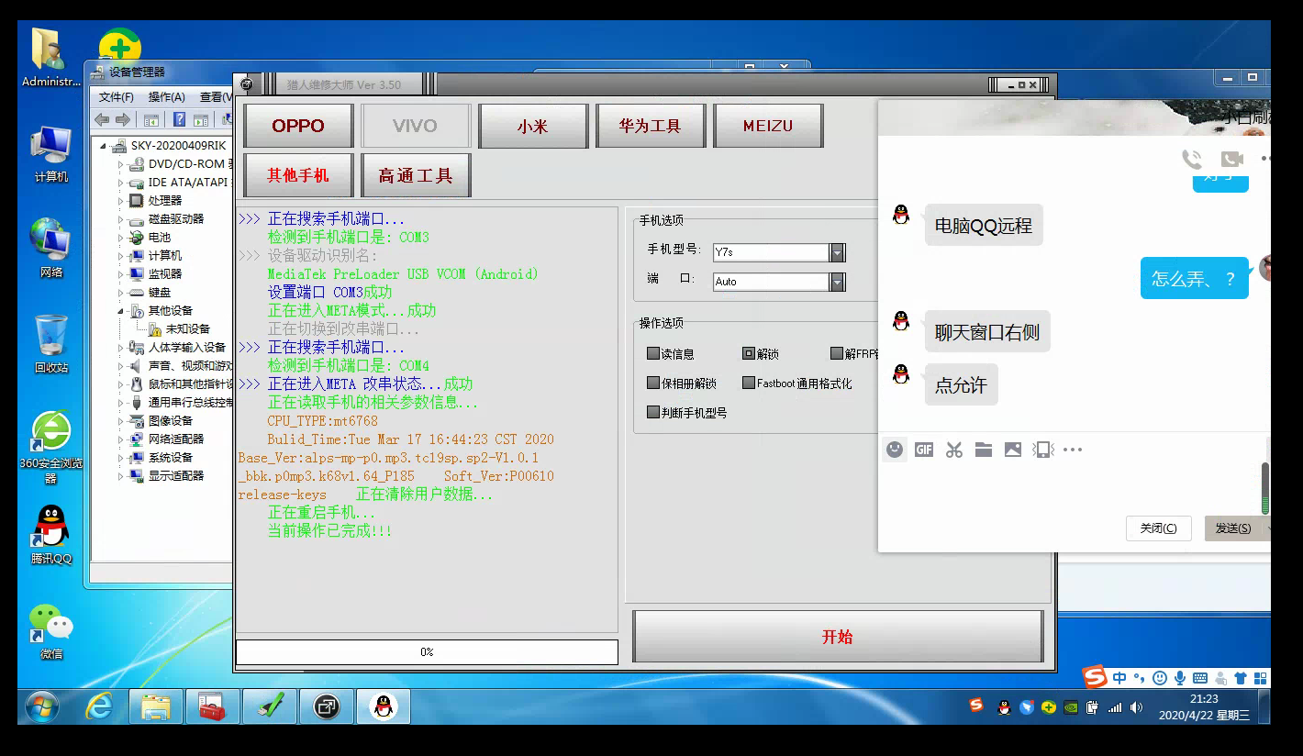Open the 回收站 recycle bin icon
This screenshot has width=1303, height=756.
coord(51,343)
